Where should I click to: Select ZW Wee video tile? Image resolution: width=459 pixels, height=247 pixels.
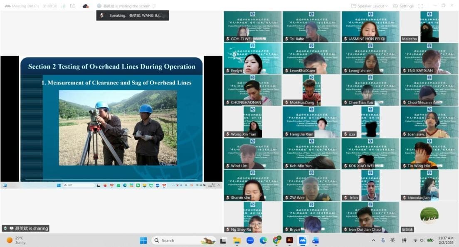coord(311,185)
